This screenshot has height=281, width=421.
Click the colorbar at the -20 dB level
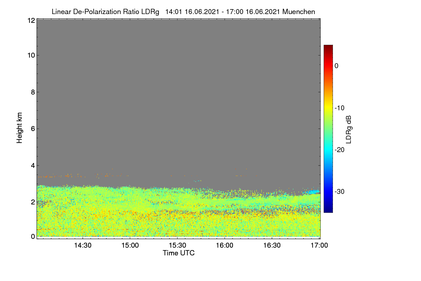[x=328, y=150]
